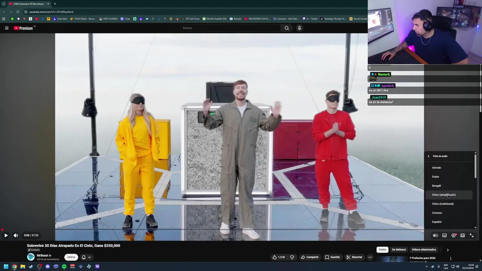The width and height of the screenshot is (482, 271).
Task: Open Chrome from the taskbar
Action: pyautogui.click(x=14, y=266)
